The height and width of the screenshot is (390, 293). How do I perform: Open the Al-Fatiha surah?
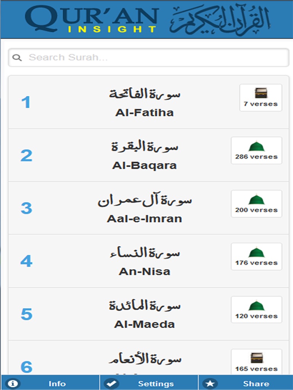tap(144, 113)
